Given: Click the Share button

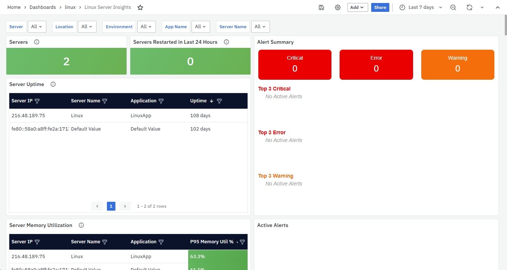Looking at the screenshot, I should click(380, 7).
